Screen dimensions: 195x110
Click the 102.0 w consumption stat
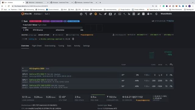[x=112, y=98]
